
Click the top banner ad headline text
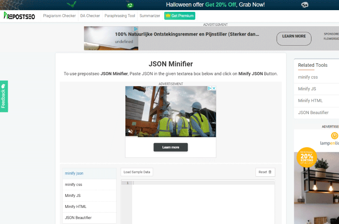[x=187, y=34]
